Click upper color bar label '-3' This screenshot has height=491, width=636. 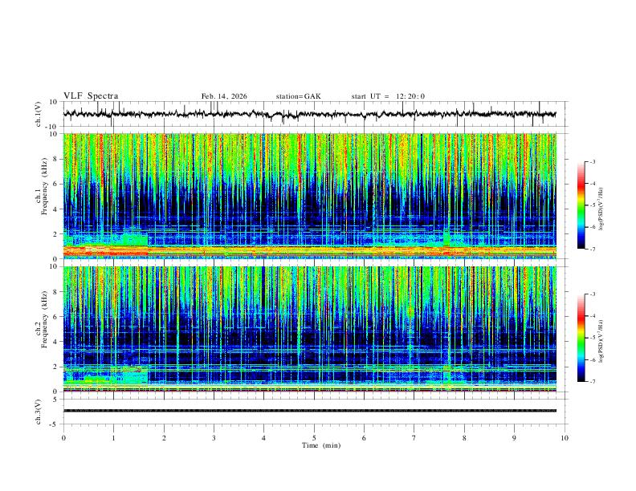pyautogui.click(x=592, y=161)
